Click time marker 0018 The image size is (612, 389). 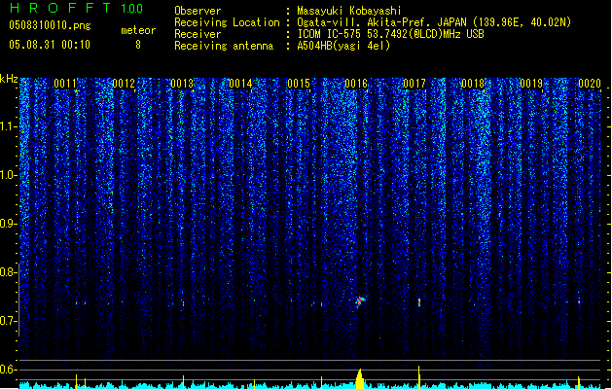pyautogui.click(x=473, y=84)
